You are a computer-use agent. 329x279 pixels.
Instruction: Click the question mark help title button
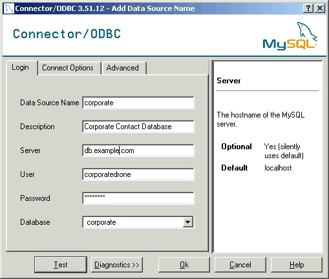click(x=308, y=8)
